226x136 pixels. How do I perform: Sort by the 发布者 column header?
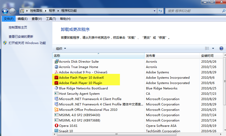click(x=151, y=56)
